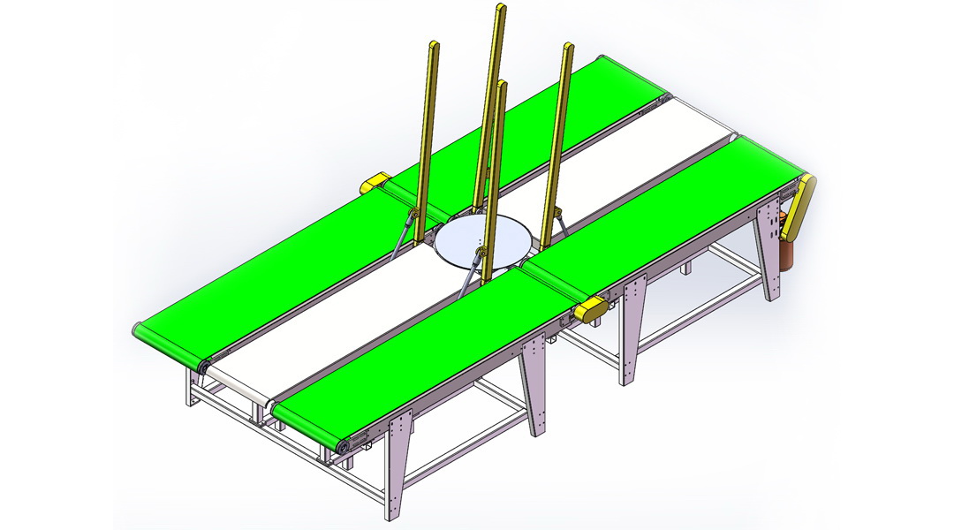Click the front-most tapered support leg plate
Viewport: 954px width, 530px height.
(396, 464)
